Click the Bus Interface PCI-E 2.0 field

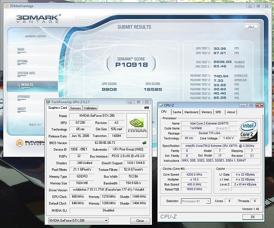(128, 156)
